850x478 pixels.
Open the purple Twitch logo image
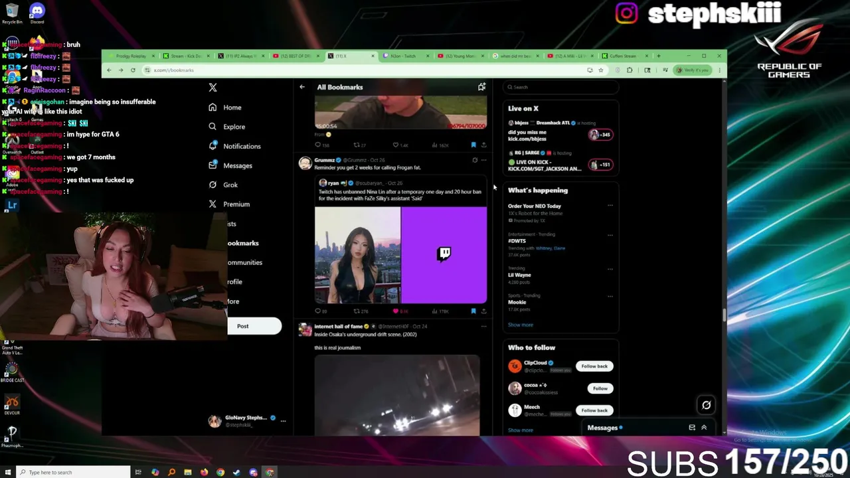[x=444, y=255]
